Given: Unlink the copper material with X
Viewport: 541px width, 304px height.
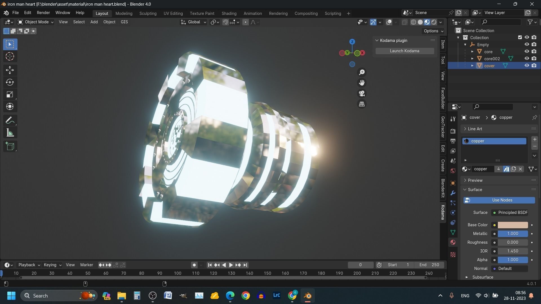Looking at the screenshot, I should click(520, 169).
